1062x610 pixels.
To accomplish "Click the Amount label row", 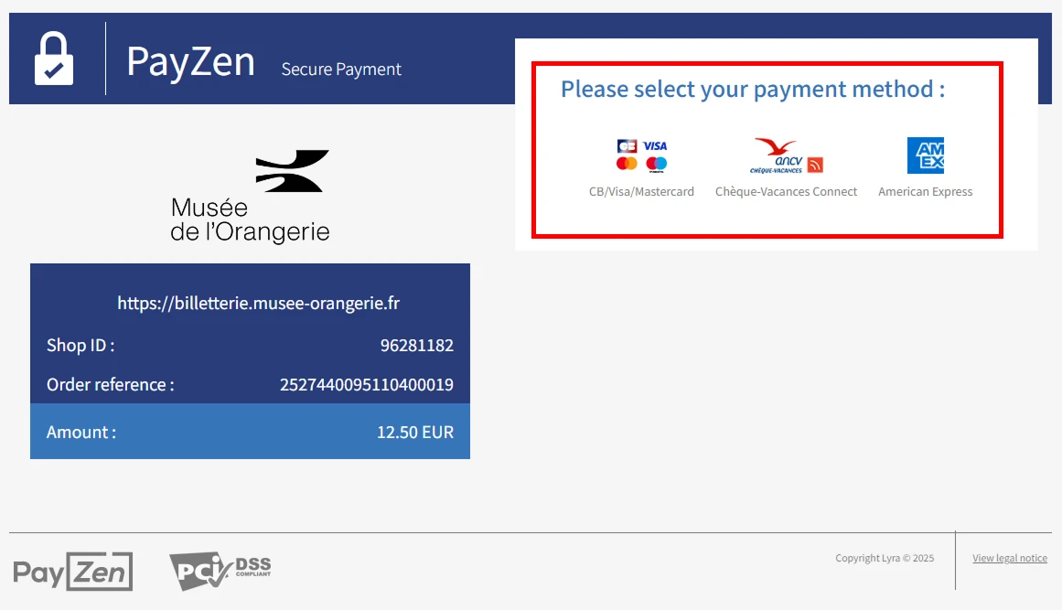I will [250, 432].
